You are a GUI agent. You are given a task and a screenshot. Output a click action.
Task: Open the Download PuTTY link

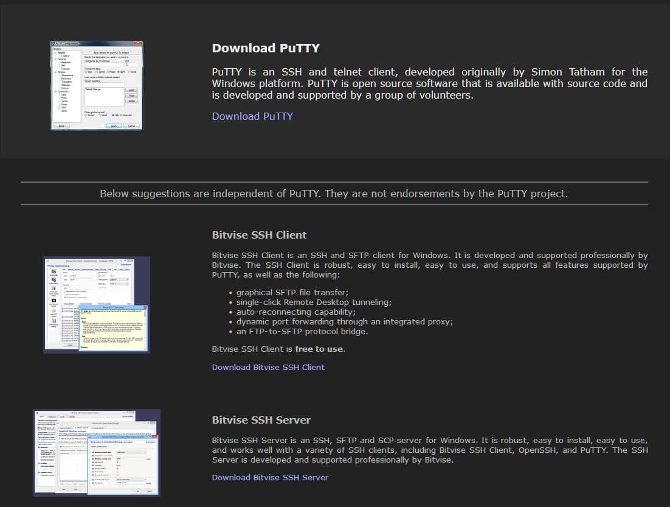click(x=252, y=116)
